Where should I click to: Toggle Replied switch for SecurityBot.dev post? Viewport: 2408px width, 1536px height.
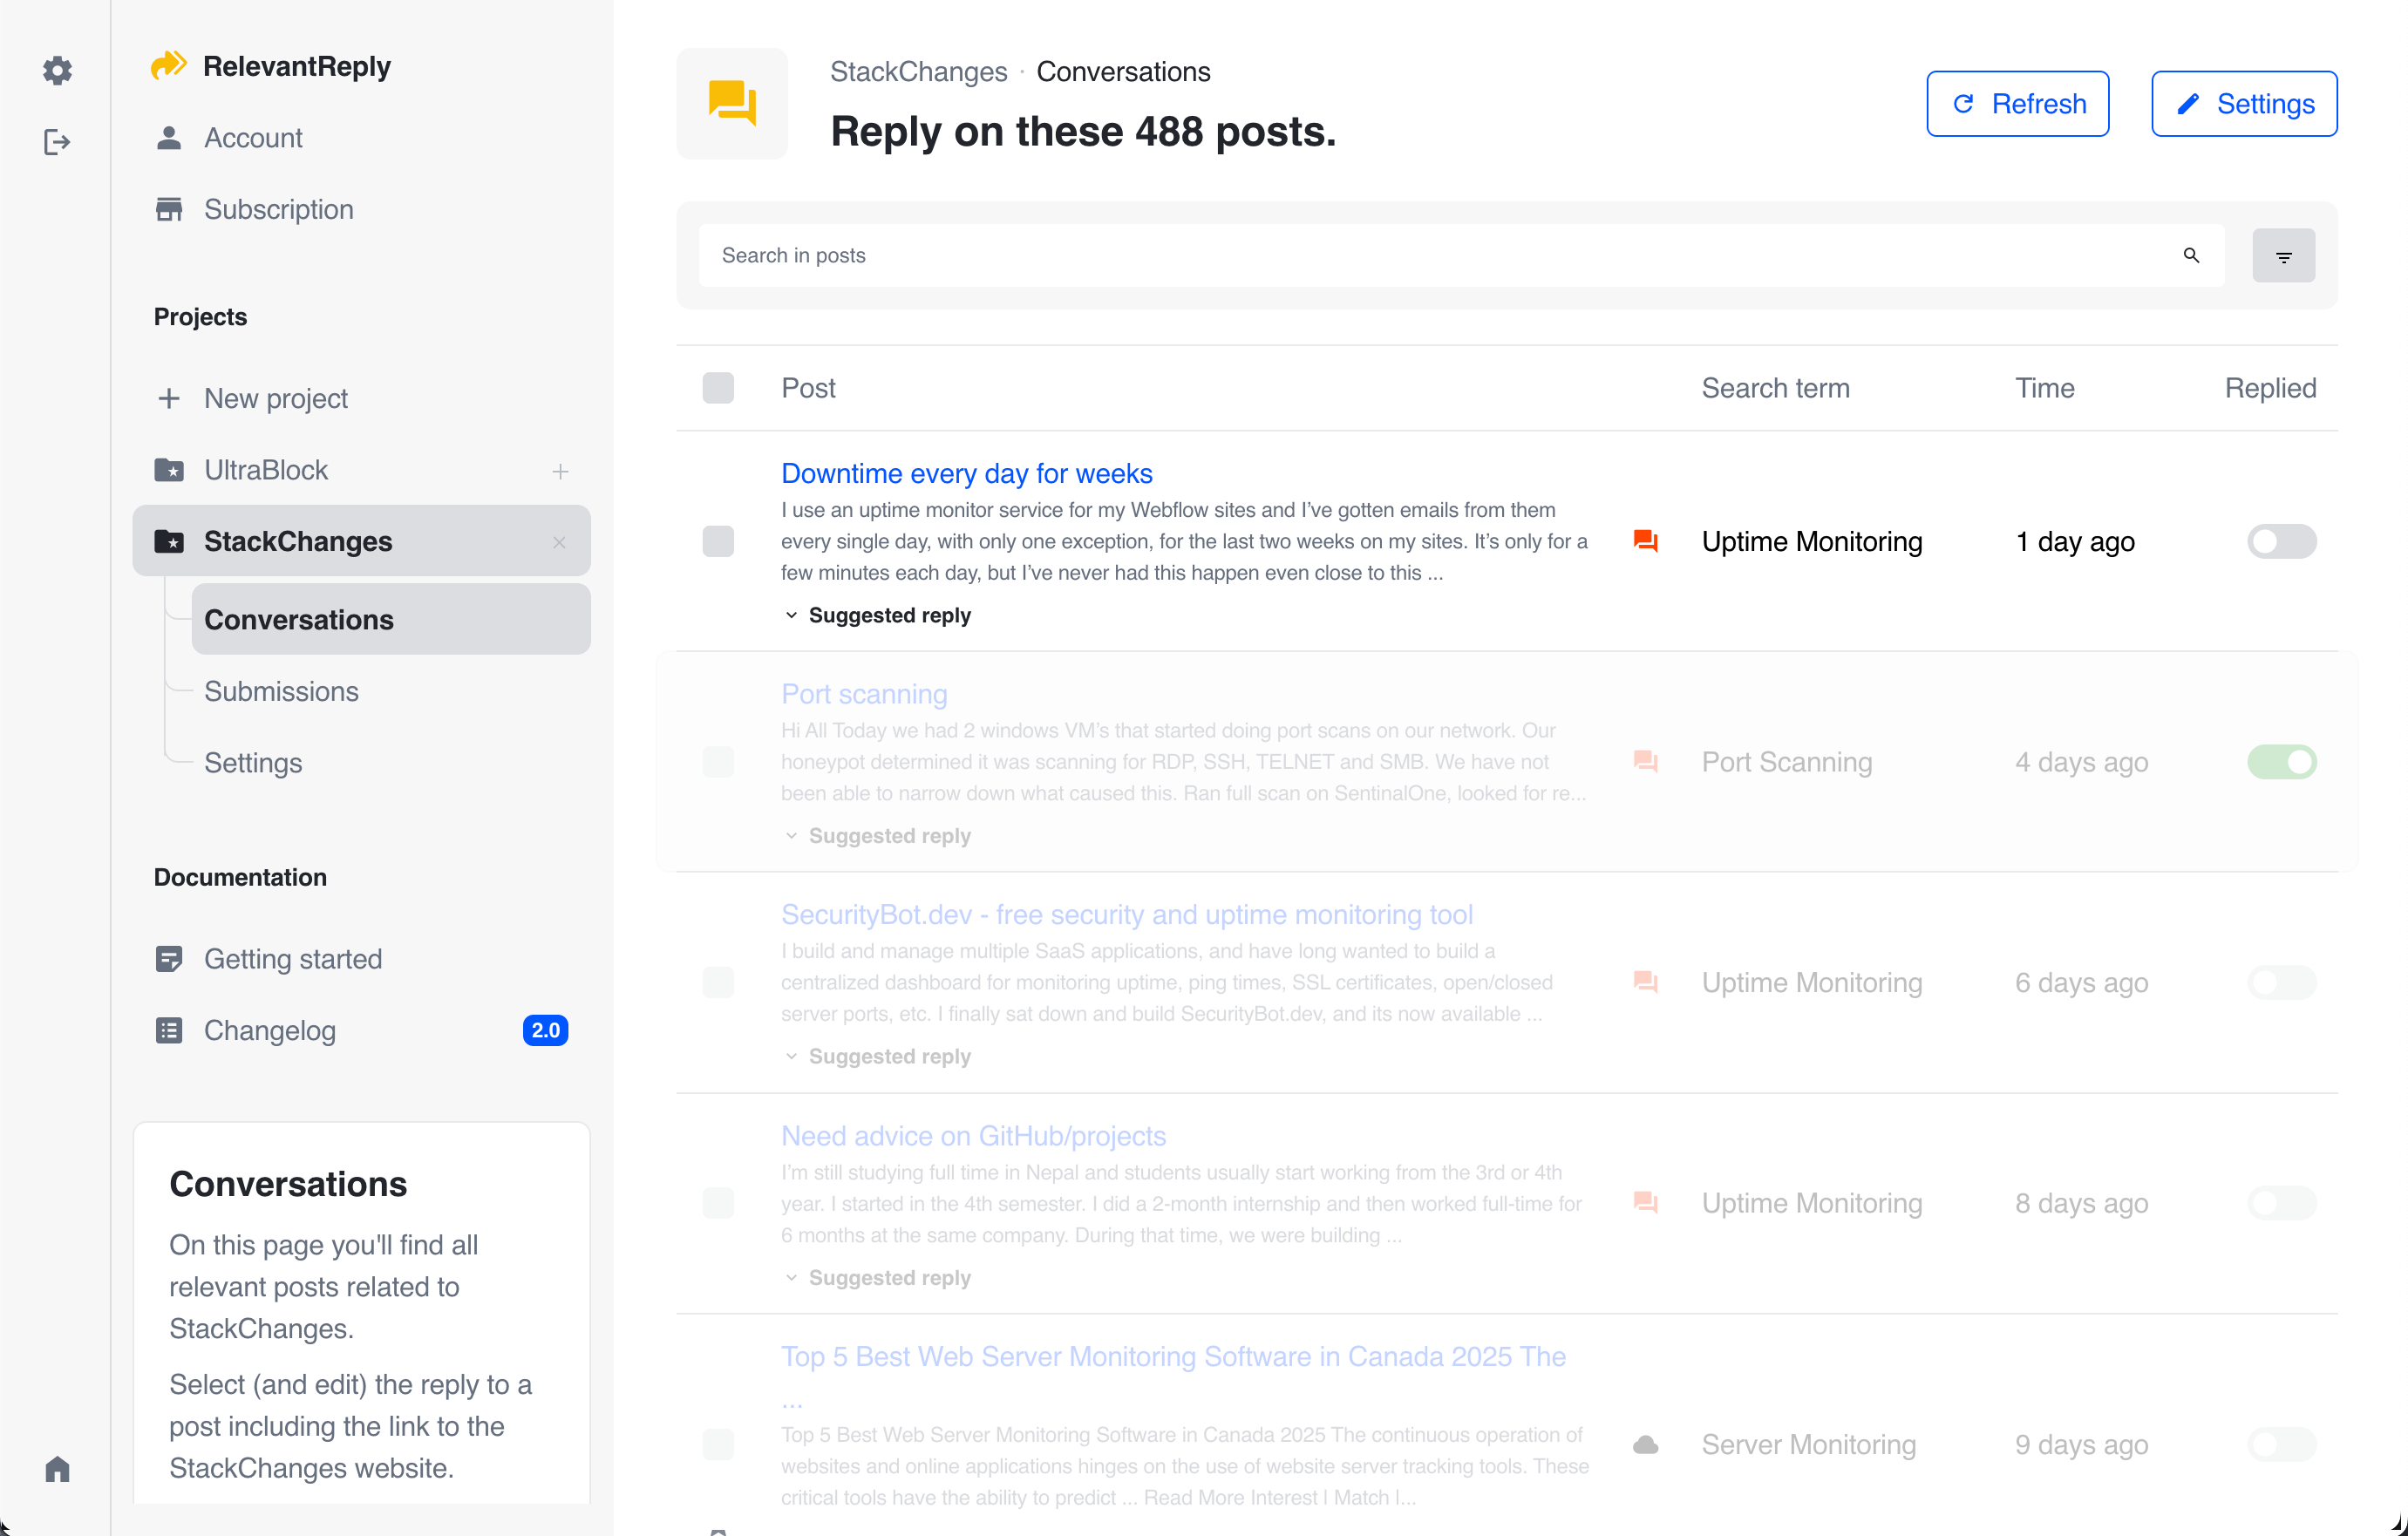click(2281, 982)
